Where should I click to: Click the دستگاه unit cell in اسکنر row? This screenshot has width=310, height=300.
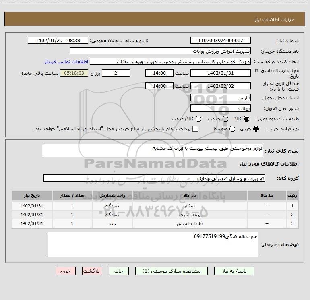[112, 206]
